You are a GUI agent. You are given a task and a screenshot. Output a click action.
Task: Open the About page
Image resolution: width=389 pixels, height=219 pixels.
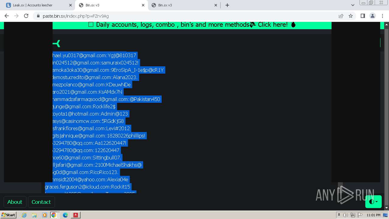click(15, 202)
